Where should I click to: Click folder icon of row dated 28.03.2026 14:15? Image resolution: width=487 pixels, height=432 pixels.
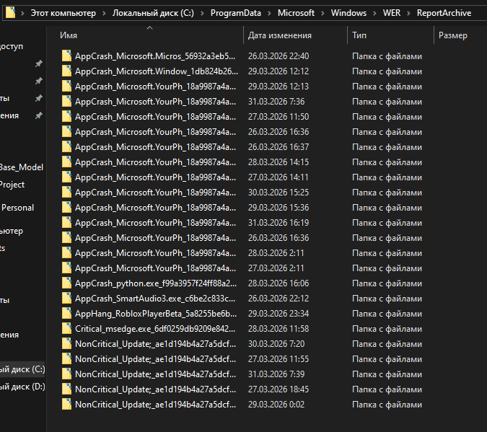(66, 162)
